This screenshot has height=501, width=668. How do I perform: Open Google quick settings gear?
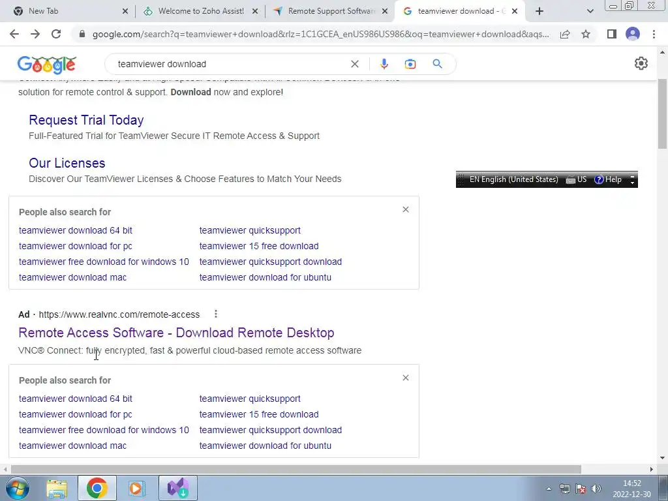coord(641,63)
